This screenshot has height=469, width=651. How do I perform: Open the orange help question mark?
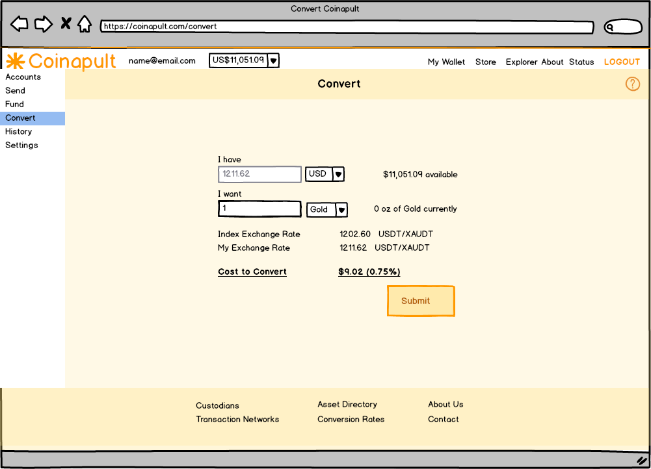pyautogui.click(x=632, y=84)
